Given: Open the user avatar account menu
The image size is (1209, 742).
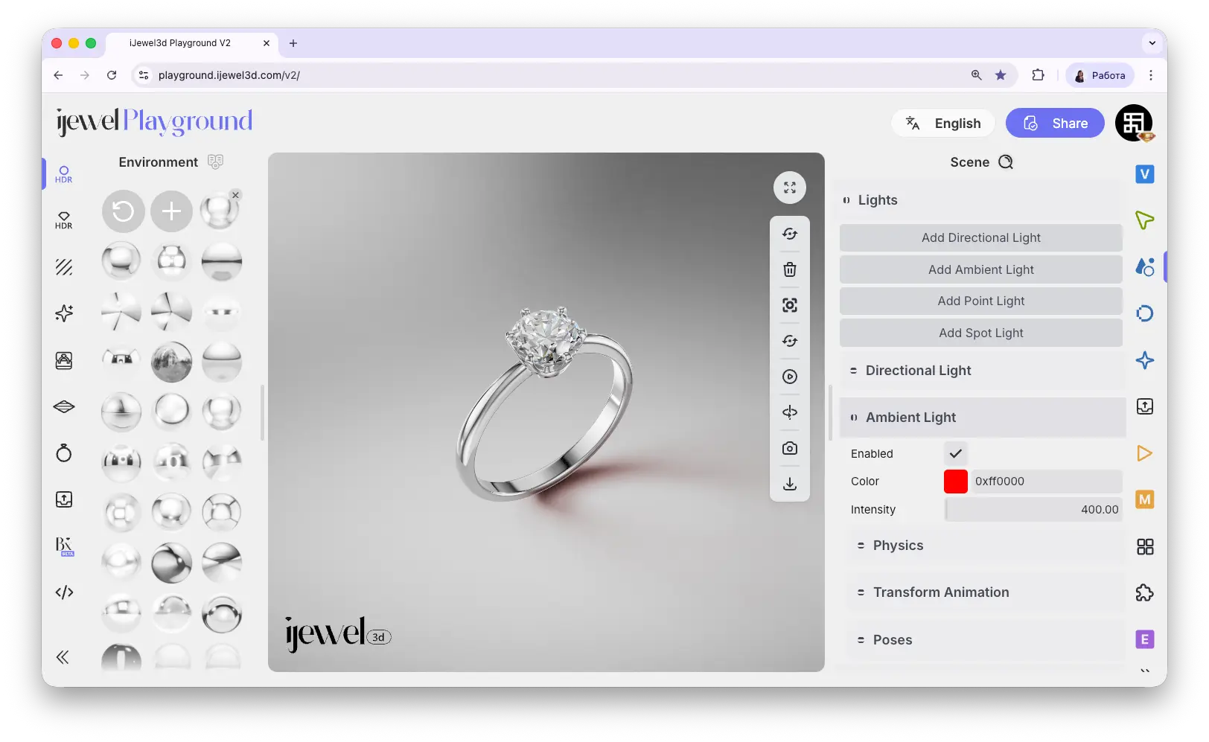Looking at the screenshot, I should tap(1134, 124).
